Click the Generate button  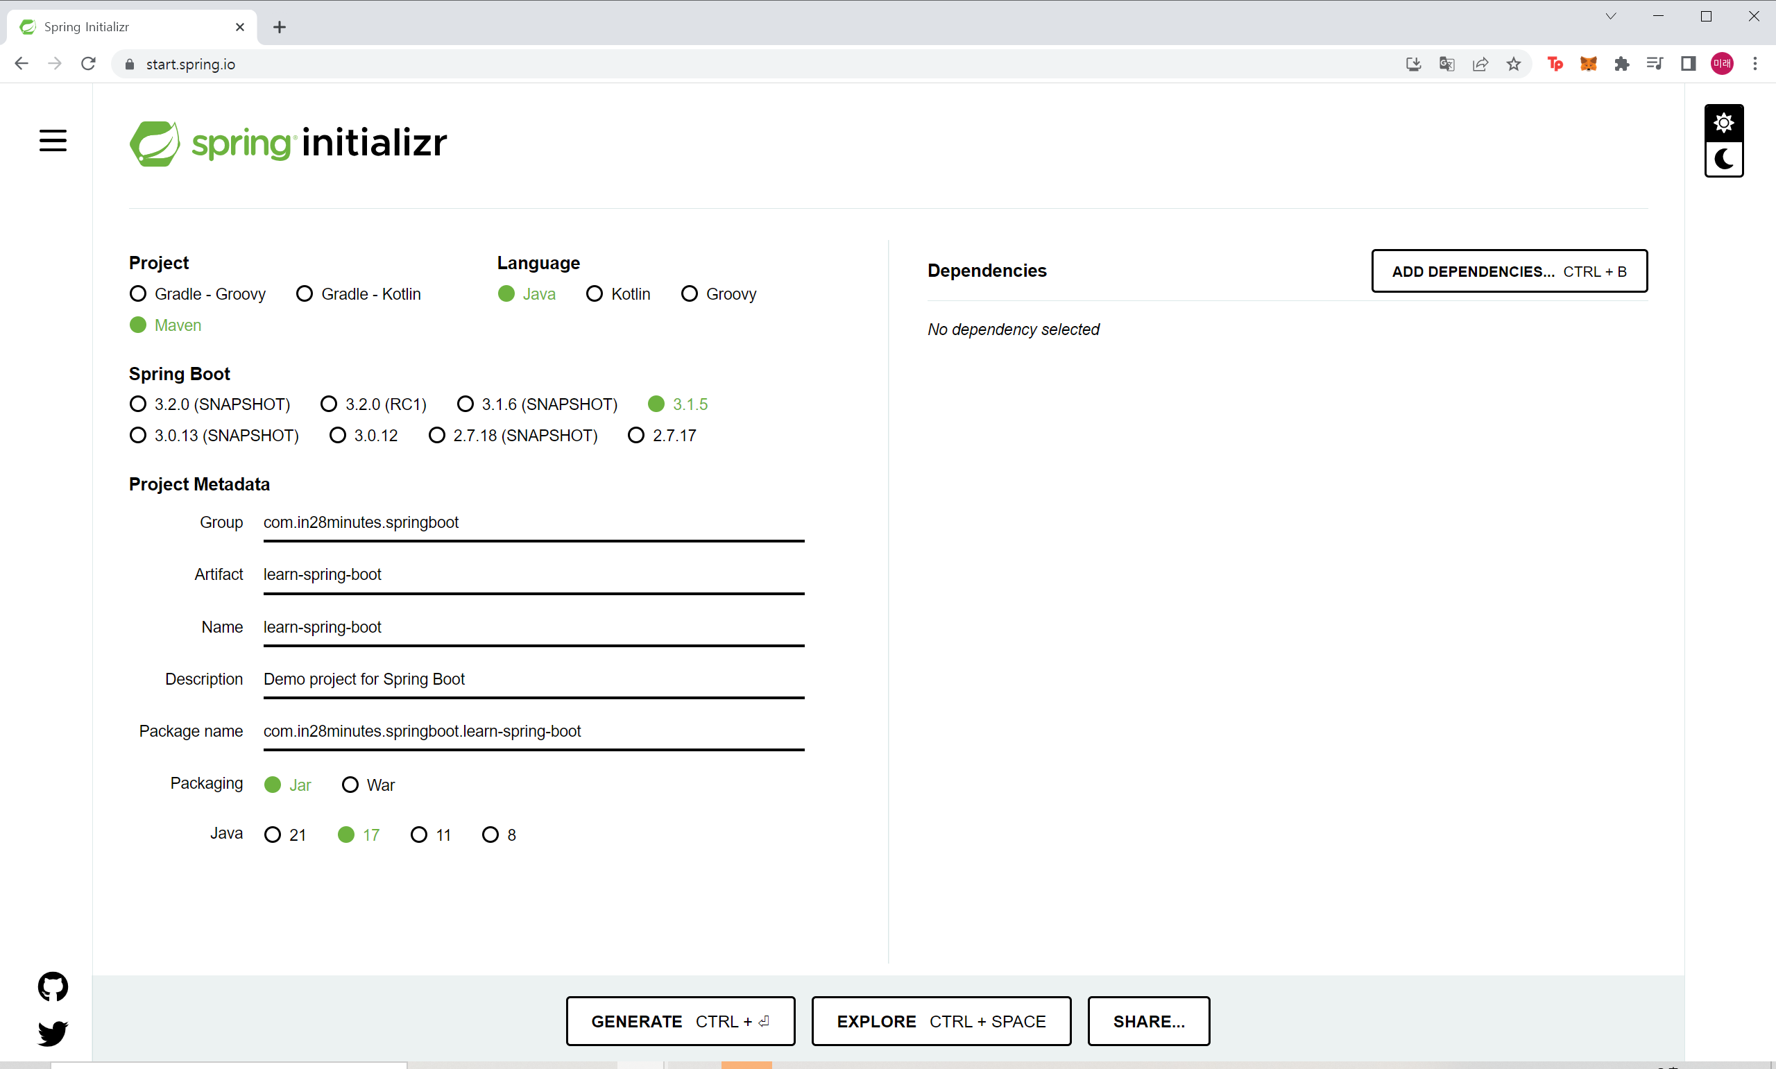click(x=680, y=1020)
